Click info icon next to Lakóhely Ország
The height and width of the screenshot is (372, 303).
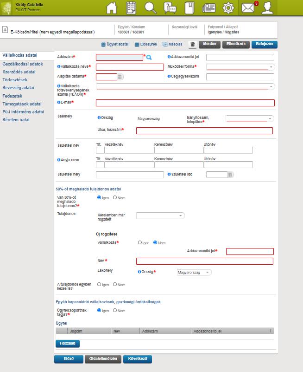[x=139, y=272]
